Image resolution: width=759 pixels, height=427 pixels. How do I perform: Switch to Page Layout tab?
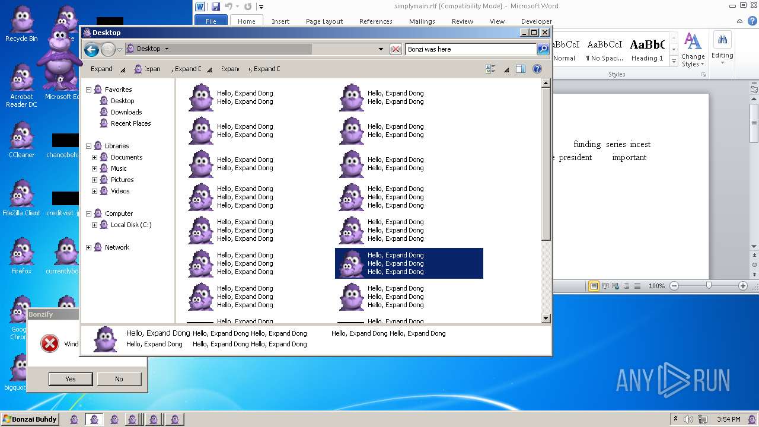pyautogui.click(x=324, y=21)
